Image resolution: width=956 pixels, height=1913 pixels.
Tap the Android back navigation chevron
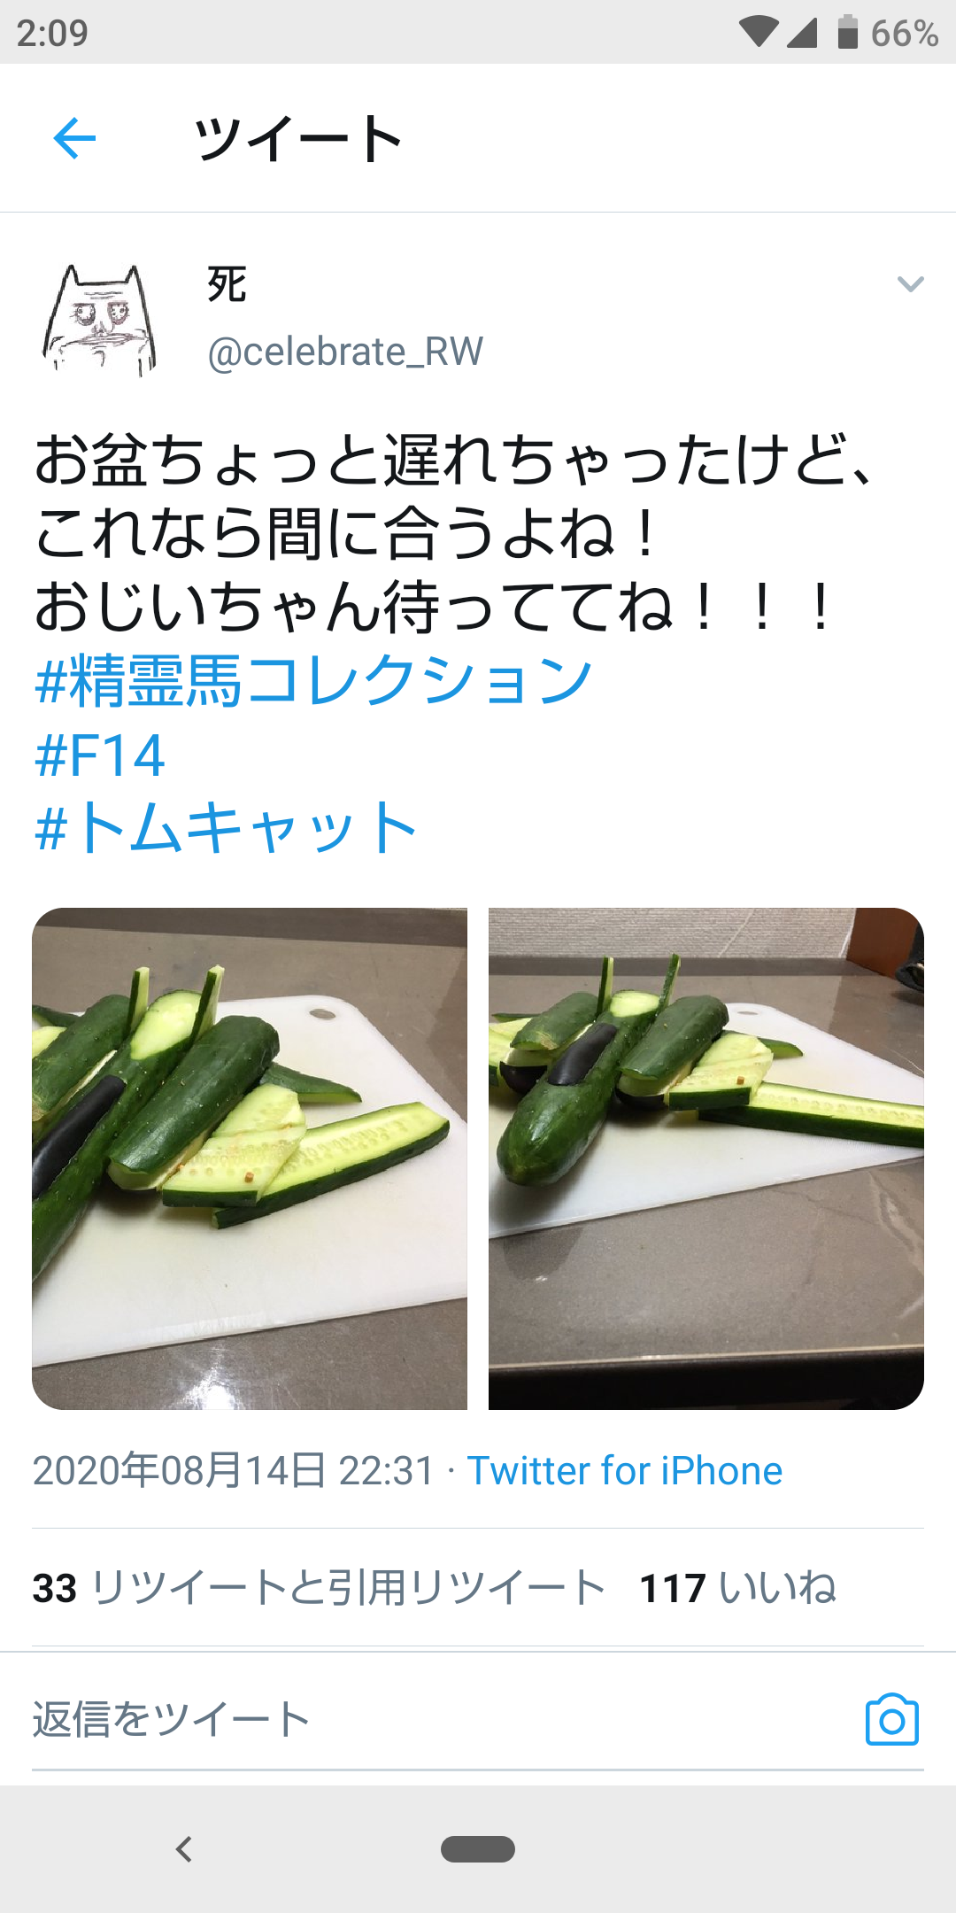point(184,1849)
